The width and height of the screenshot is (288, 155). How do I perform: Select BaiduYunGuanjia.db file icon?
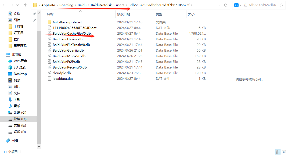pyautogui.click(x=49, y=51)
